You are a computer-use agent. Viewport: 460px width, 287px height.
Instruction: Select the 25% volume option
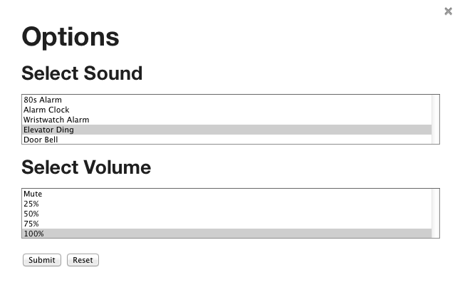tap(226, 204)
